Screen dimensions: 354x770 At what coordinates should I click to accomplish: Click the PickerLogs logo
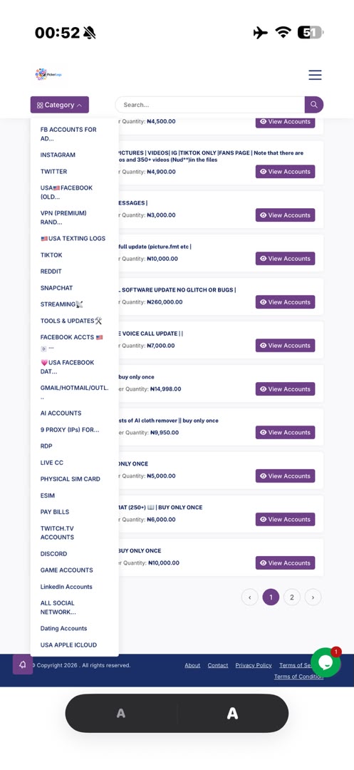(48, 74)
